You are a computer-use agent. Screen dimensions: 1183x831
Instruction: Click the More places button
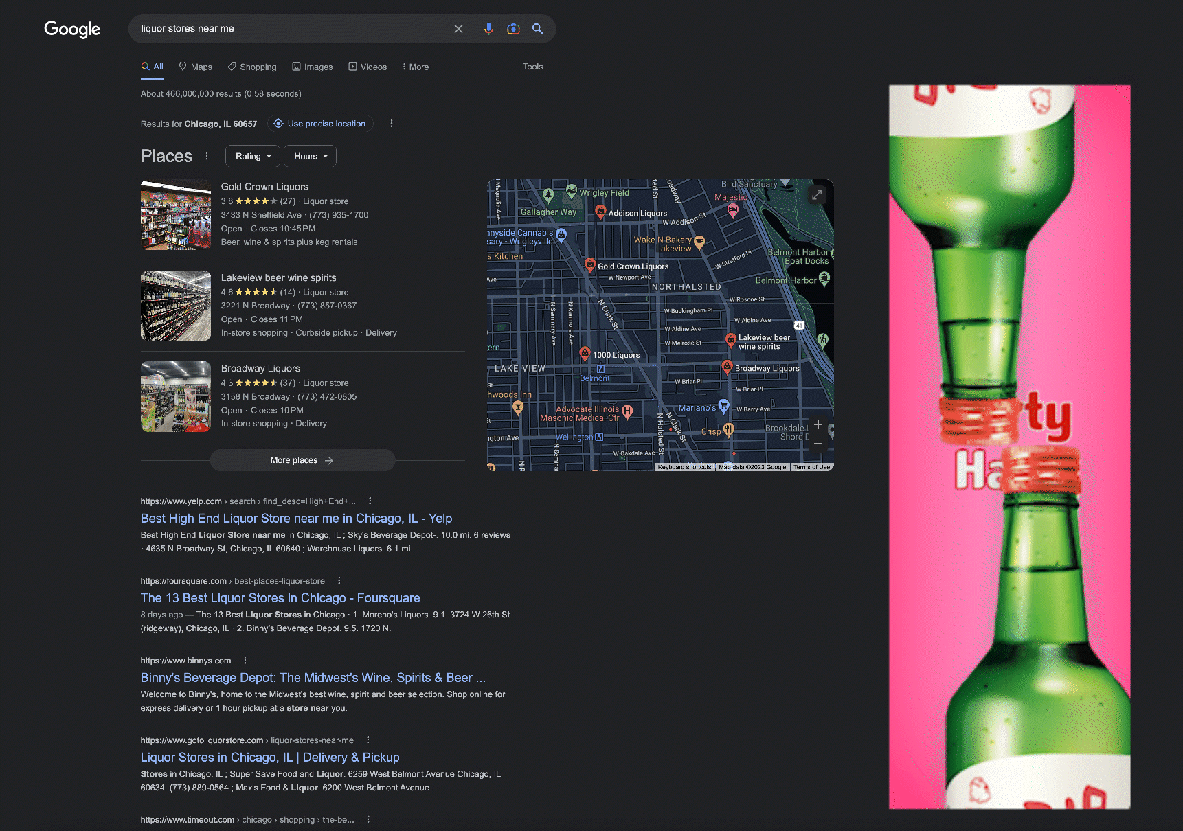tap(302, 460)
